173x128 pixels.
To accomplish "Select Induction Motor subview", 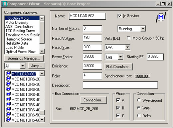I will pos(22,18).
